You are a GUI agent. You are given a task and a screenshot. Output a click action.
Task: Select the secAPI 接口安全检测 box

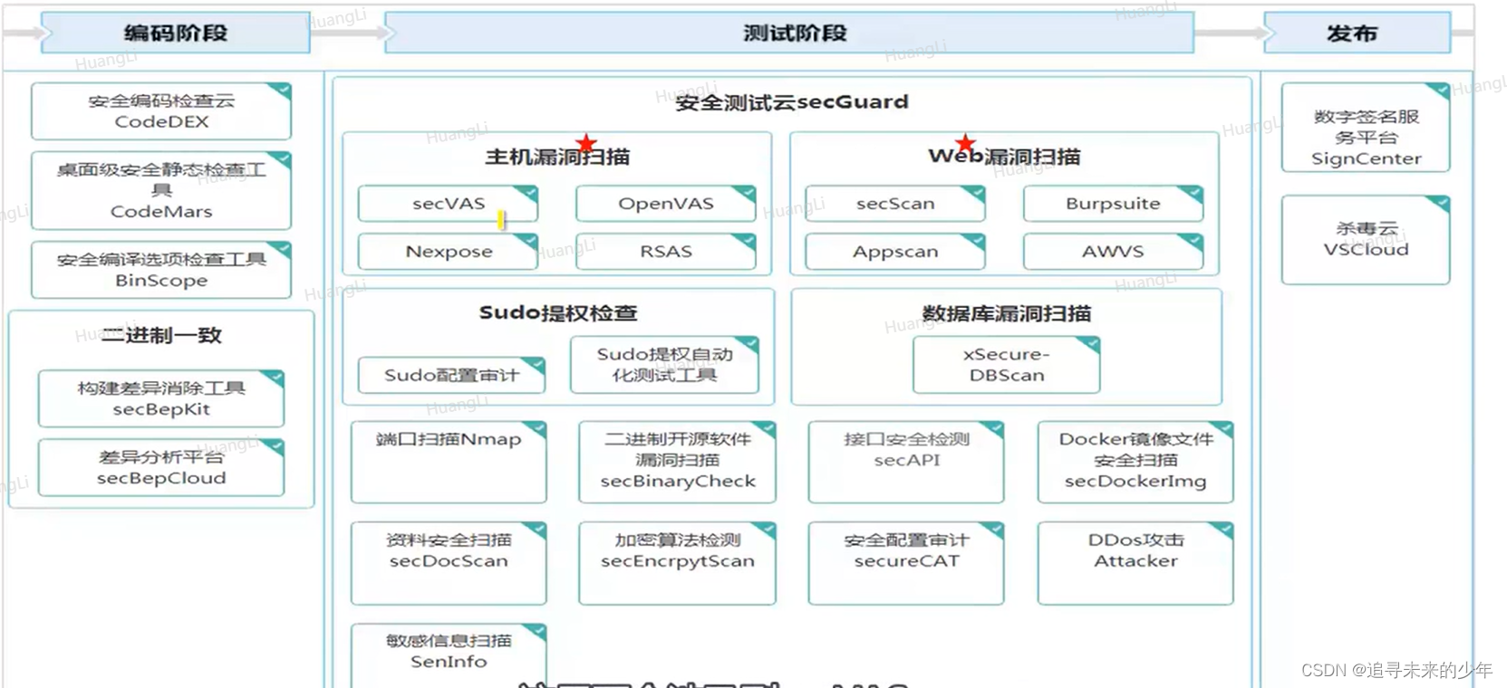[x=906, y=462]
